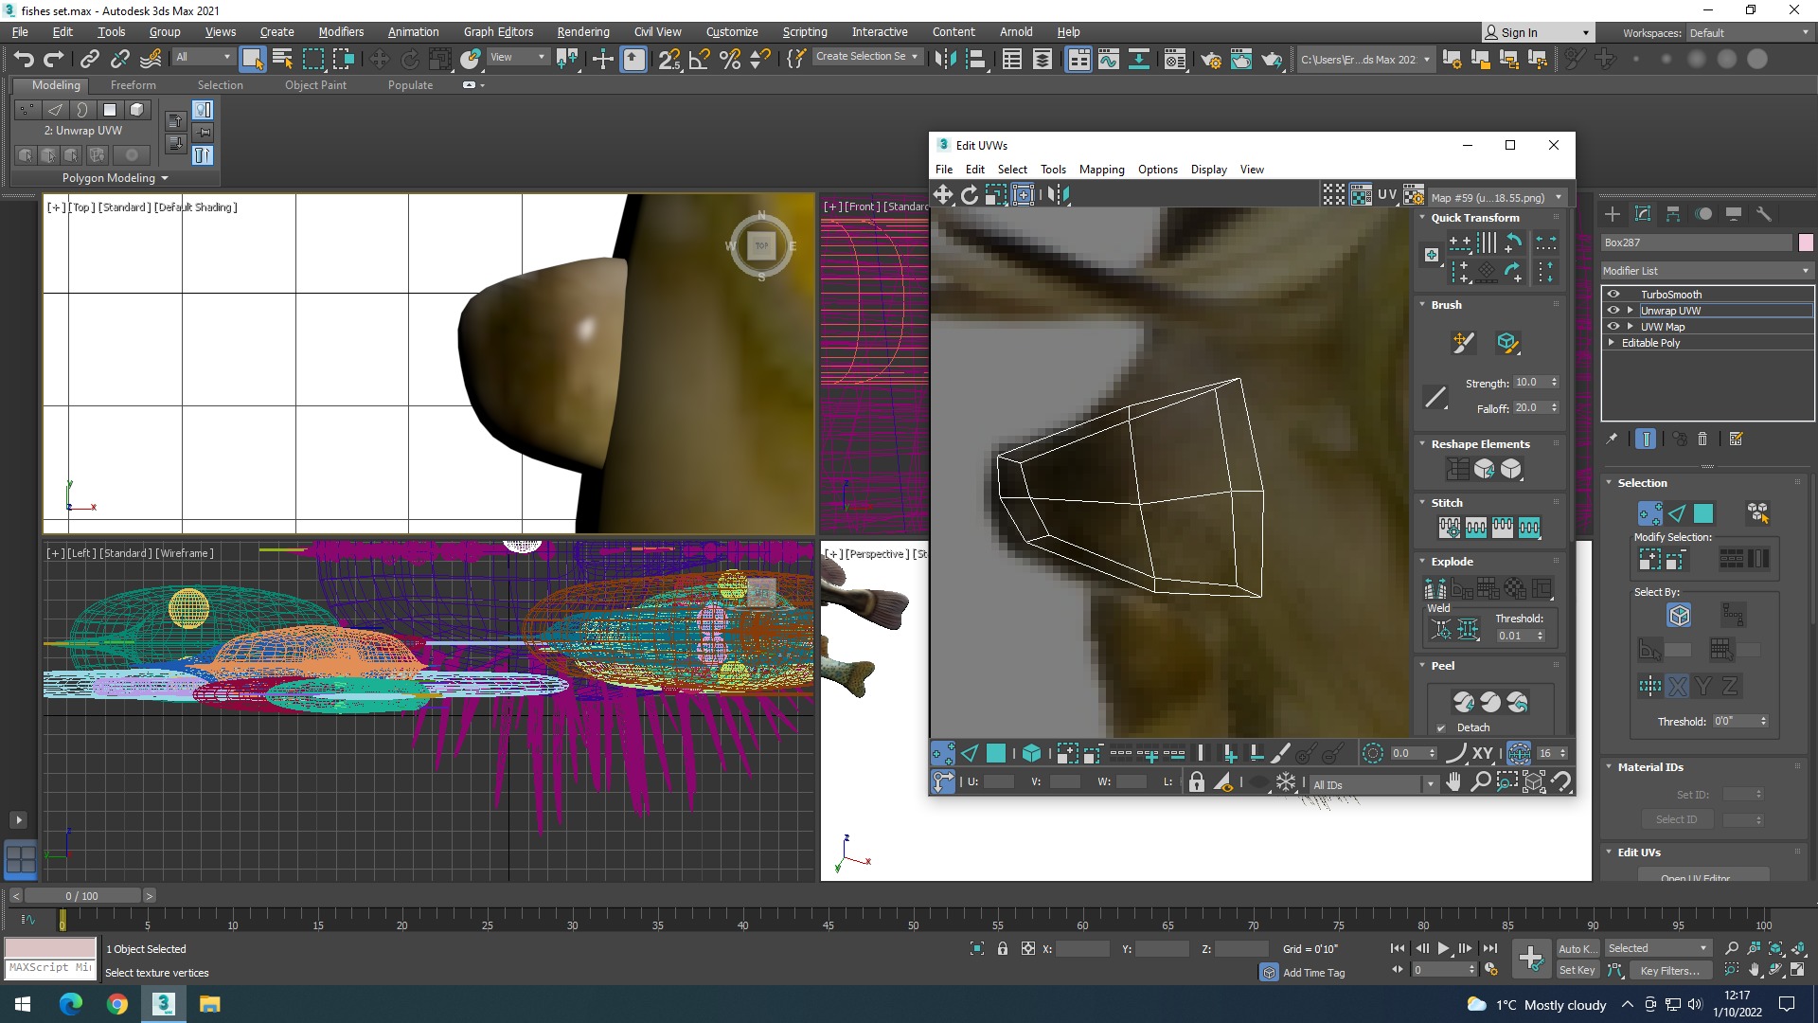Click Pan View hand in Edit UVWs
The height and width of the screenshot is (1023, 1818).
click(x=1453, y=781)
